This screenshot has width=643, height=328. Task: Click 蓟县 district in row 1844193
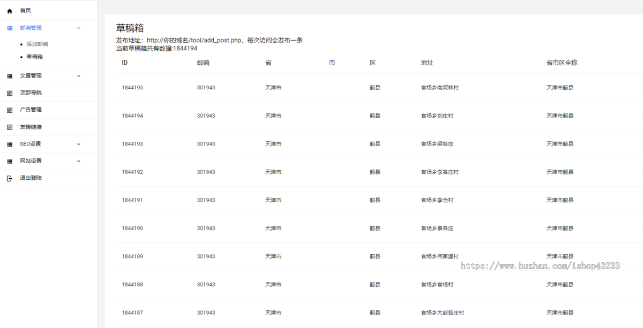pos(375,144)
